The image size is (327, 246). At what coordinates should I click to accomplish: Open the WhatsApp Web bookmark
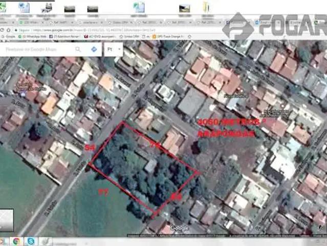tap(32, 36)
